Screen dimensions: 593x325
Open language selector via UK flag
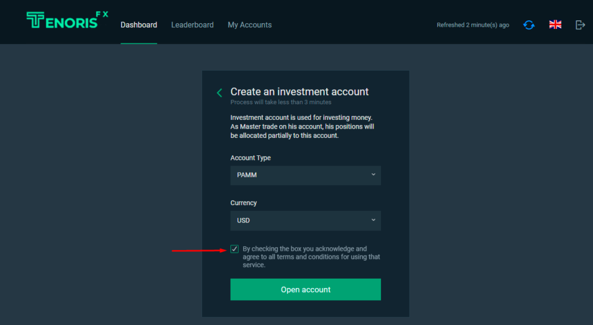click(555, 24)
